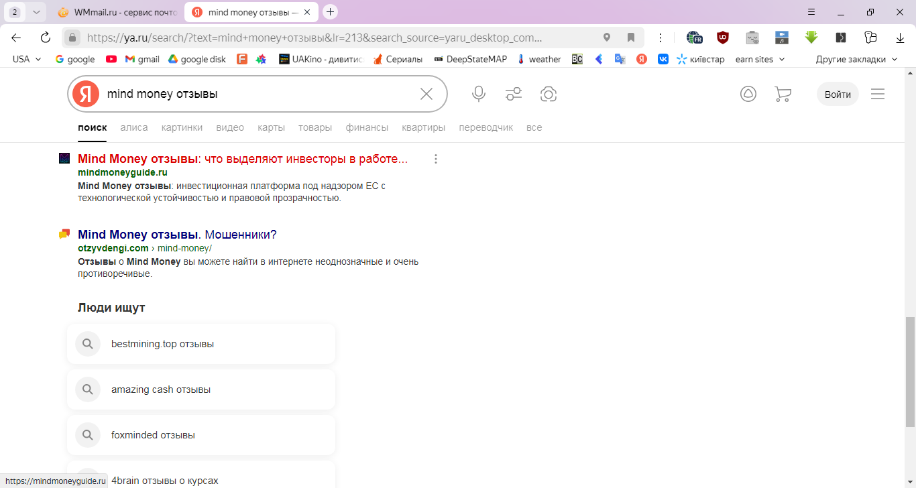The image size is (916, 488).
Task: Open search settings sliders icon
Action: click(514, 94)
